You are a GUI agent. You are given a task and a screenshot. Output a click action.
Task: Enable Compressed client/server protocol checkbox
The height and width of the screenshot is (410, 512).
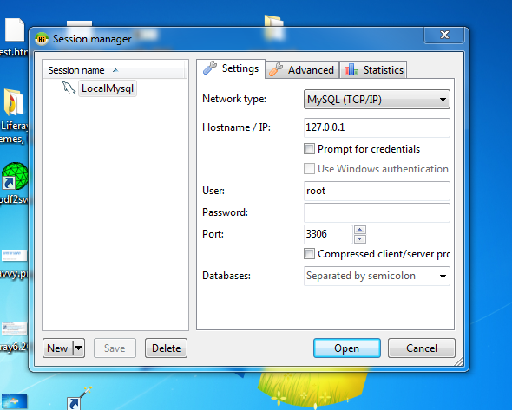coord(309,253)
